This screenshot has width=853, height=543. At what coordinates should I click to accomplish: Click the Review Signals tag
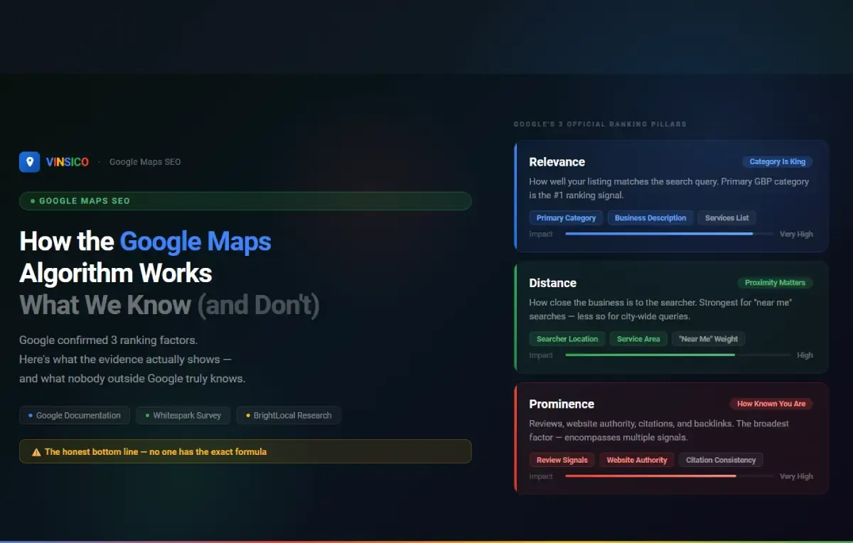pyautogui.click(x=562, y=460)
